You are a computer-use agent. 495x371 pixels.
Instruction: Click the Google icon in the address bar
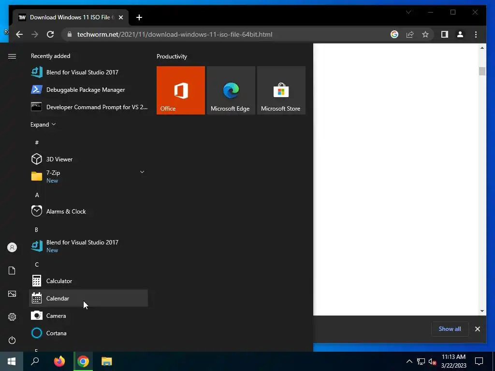pyautogui.click(x=394, y=34)
